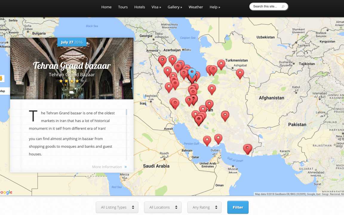Open the Gallery menu
The width and height of the screenshot is (344, 215).
175,7
